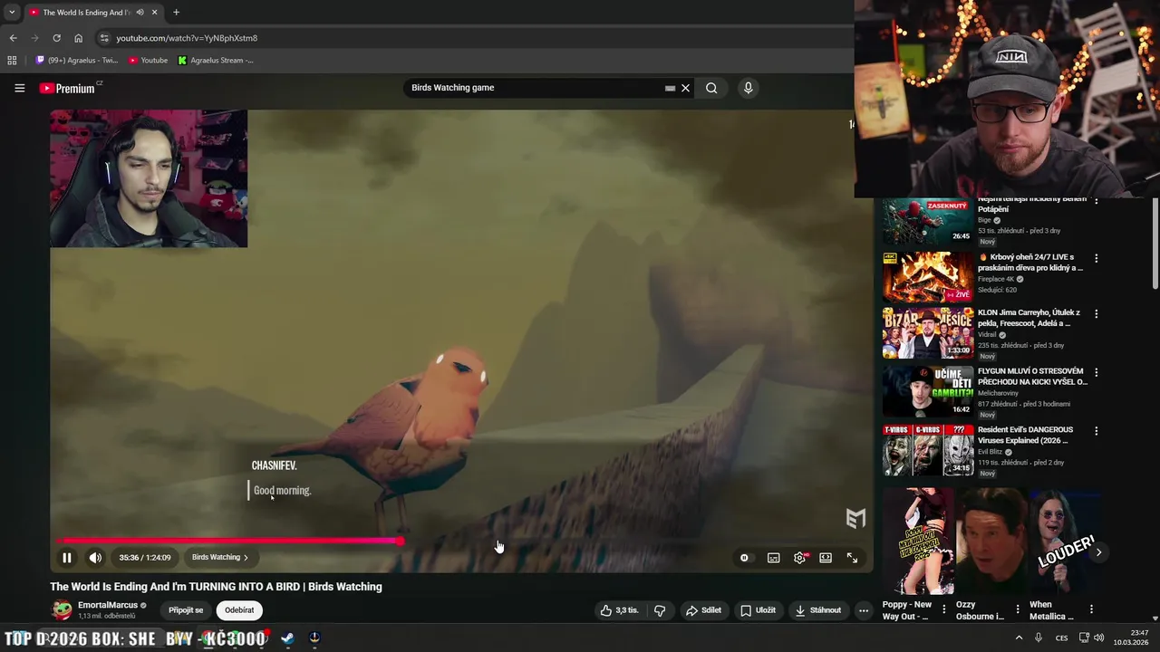1160x652 pixels.
Task: Open BIZÁR MĚSÍCE video thumbnail
Action: coord(928,333)
